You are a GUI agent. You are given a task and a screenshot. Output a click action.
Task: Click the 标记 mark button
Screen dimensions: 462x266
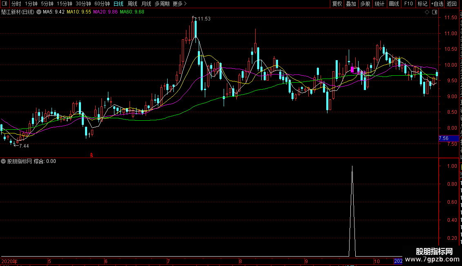(422, 4)
